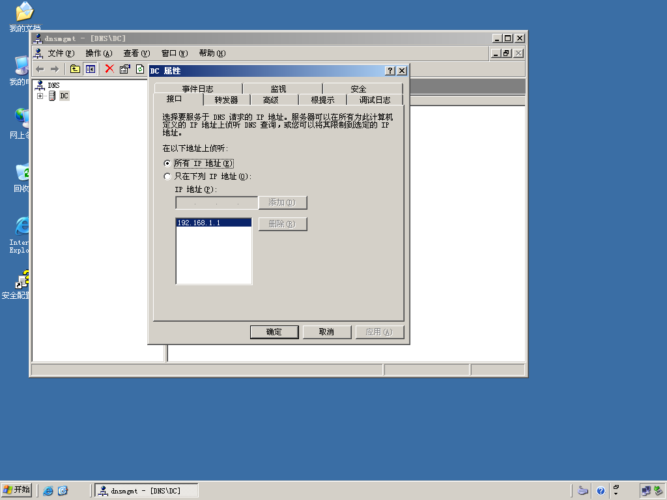
Task: Minimize the inner MDI child window
Action: pos(496,53)
